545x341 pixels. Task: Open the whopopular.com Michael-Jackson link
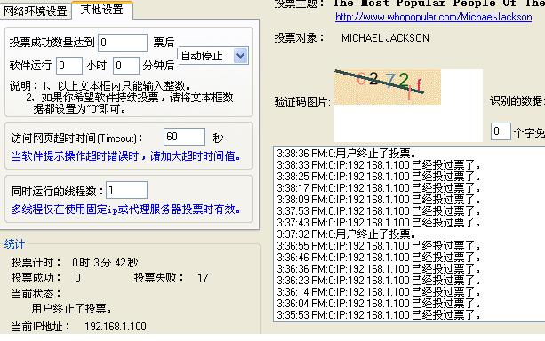tap(434, 17)
